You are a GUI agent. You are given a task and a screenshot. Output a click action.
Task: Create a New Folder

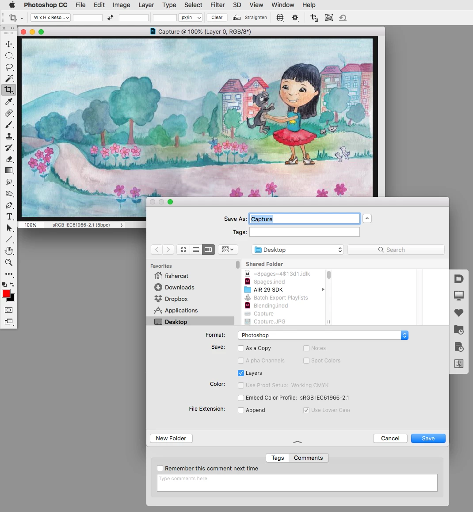171,438
